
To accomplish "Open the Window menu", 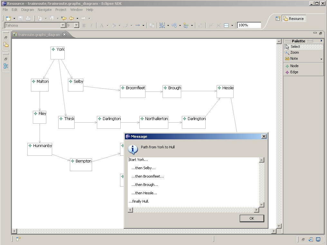I will (x=76, y=10).
